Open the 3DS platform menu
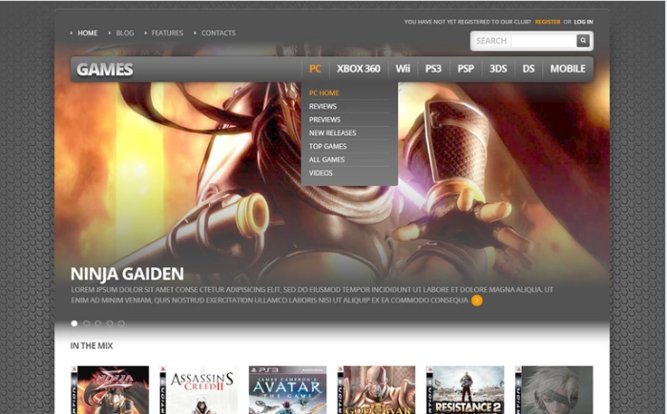Image resolution: width=667 pixels, height=414 pixels. 498,69
